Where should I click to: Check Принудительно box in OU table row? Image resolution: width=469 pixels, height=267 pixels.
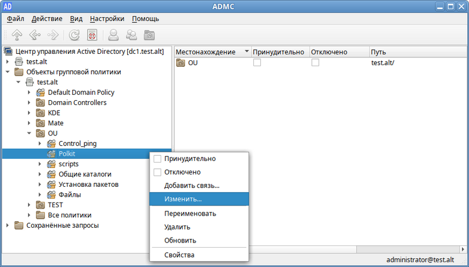click(257, 63)
